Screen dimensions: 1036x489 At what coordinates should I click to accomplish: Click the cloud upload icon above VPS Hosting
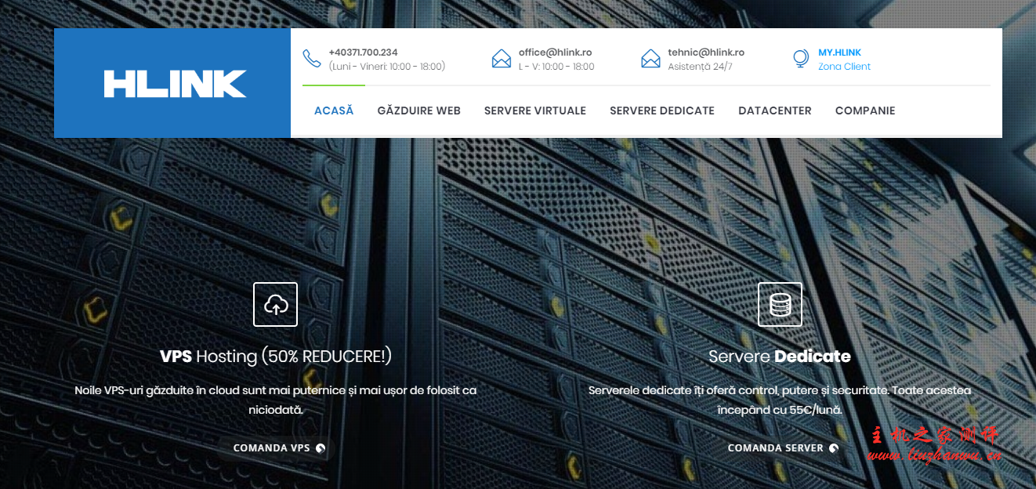(276, 304)
